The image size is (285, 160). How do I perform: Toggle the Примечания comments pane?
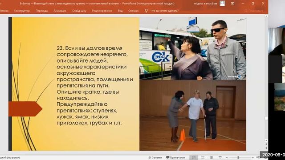(x=175, y=158)
